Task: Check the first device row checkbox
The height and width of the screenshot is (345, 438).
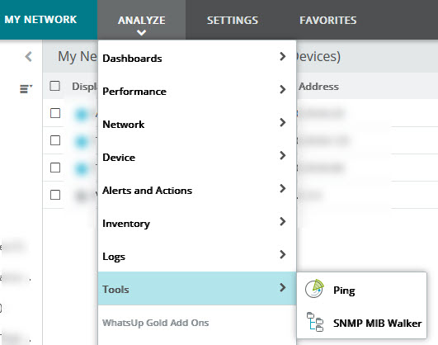Action: tap(55, 113)
